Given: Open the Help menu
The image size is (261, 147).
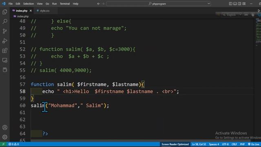Looking at the screenshot, I should coord(75,4).
